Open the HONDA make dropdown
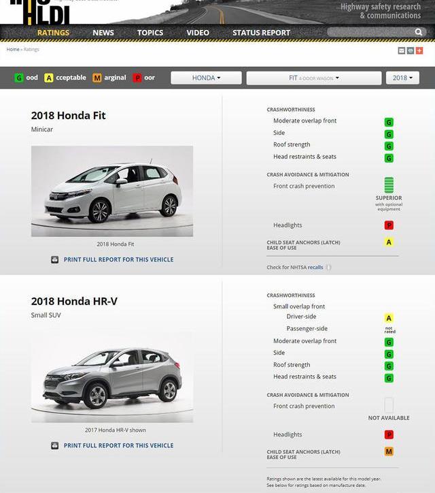 (x=206, y=78)
